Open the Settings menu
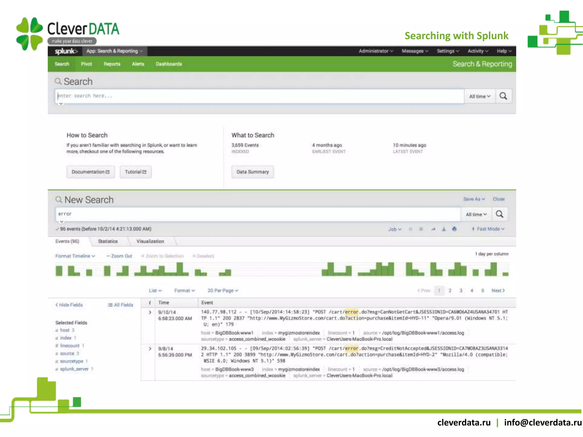The height and width of the screenshot is (437, 583). (448, 51)
